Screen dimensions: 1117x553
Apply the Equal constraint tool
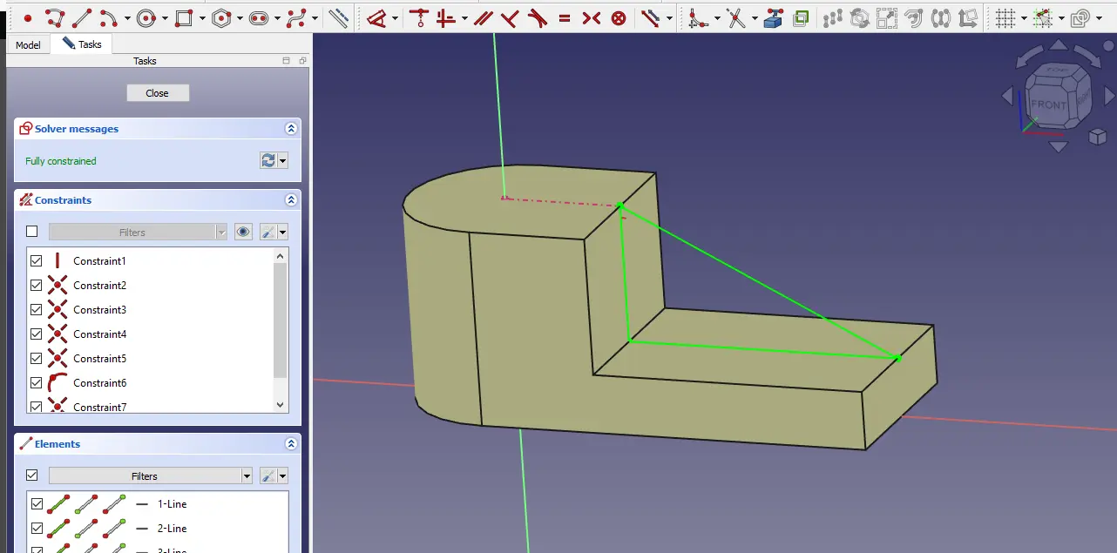(565, 17)
